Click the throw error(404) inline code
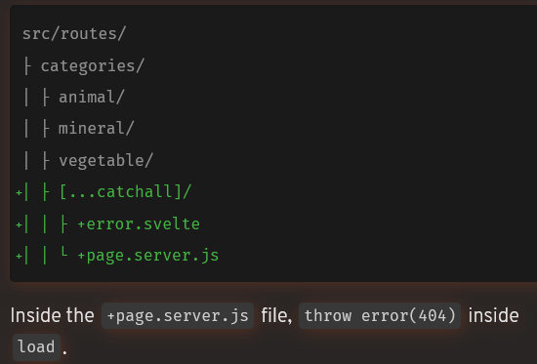Image resolution: width=537 pixels, height=364 pixels. (x=380, y=316)
